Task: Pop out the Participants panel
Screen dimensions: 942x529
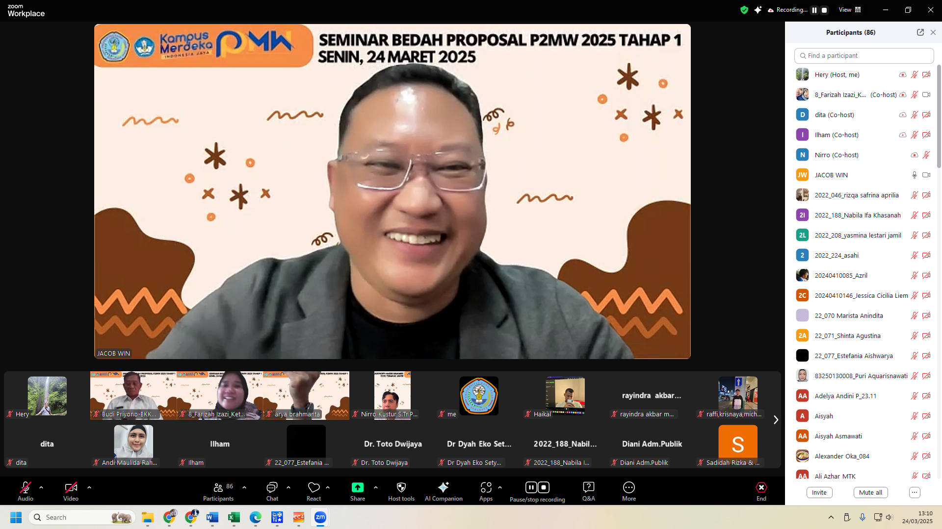Action: 920,32
